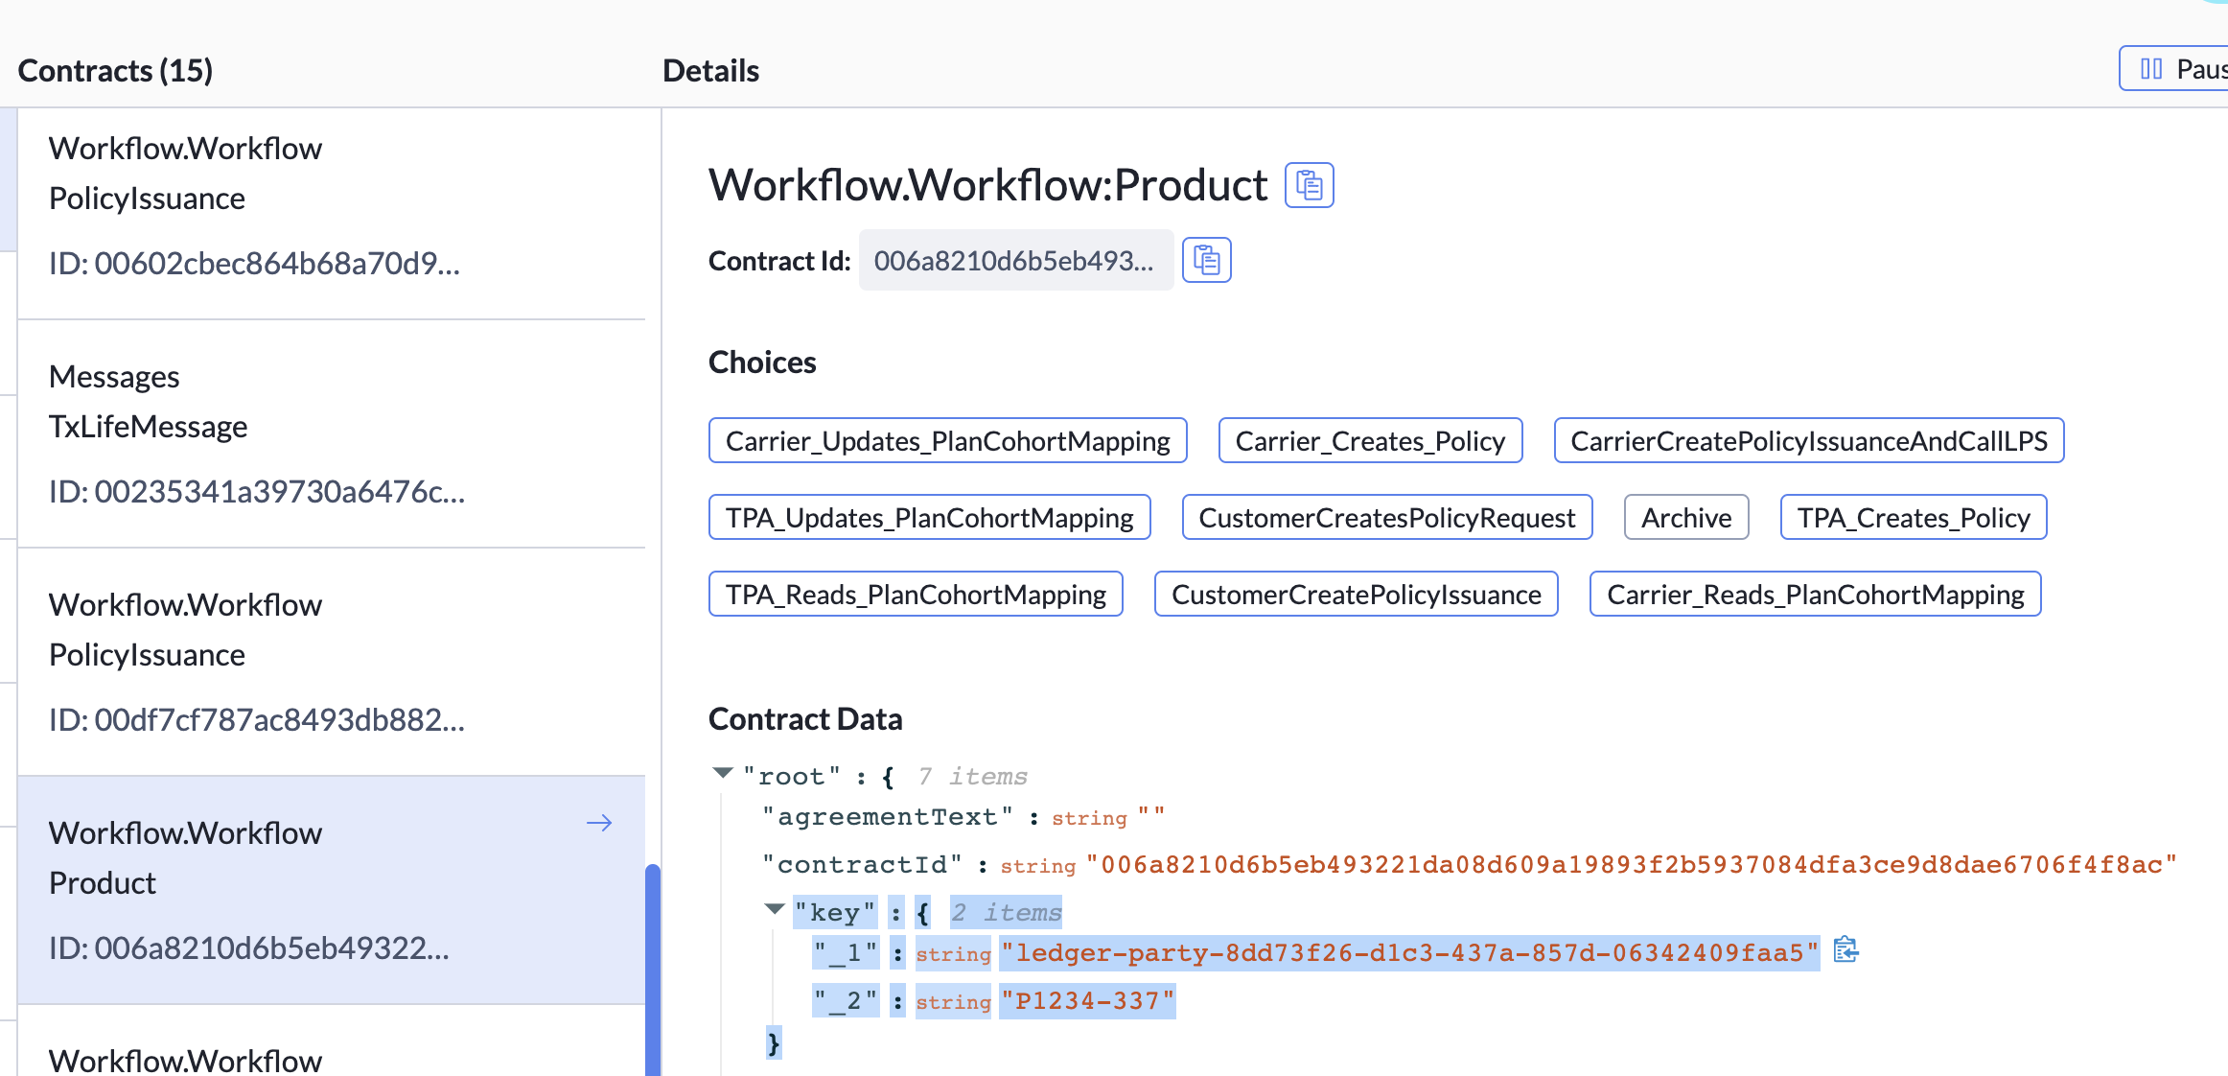The height and width of the screenshot is (1076, 2228).
Task: Click TPA_Creates_Policy choice button
Action: pyautogui.click(x=1913, y=518)
